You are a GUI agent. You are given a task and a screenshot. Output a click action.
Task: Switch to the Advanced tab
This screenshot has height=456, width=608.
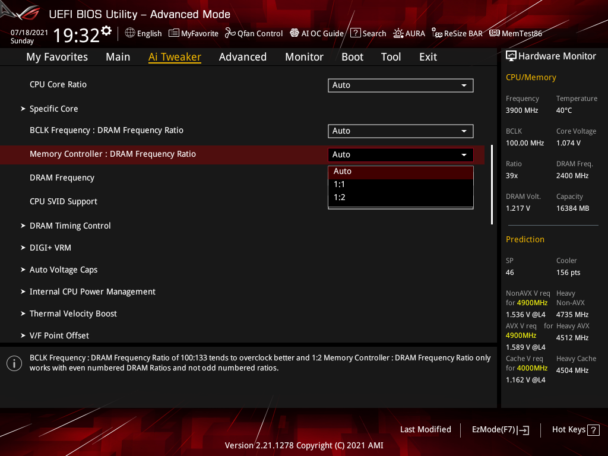pos(243,56)
